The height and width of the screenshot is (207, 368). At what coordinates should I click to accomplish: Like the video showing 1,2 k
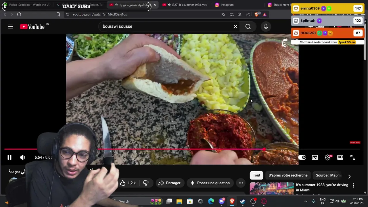[x=128, y=183]
